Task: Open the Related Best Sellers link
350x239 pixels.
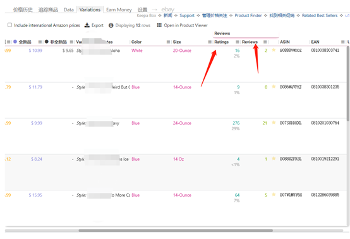Action: click(320, 16)
